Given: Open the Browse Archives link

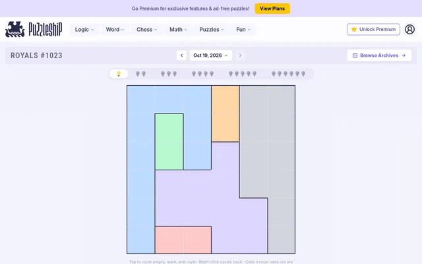Looking at the screenshot, I should 379,55.
